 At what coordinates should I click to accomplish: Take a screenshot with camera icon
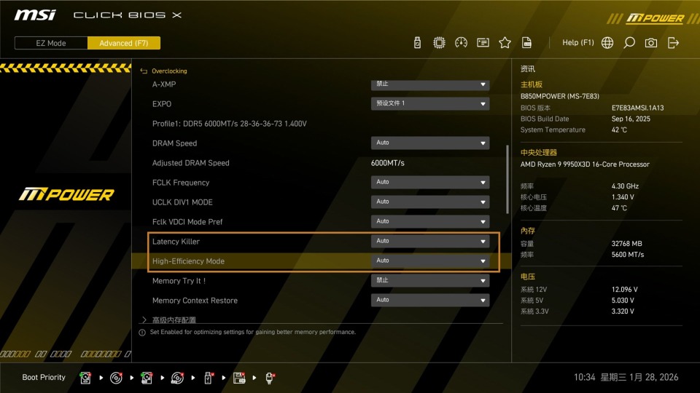pos(651,43)
